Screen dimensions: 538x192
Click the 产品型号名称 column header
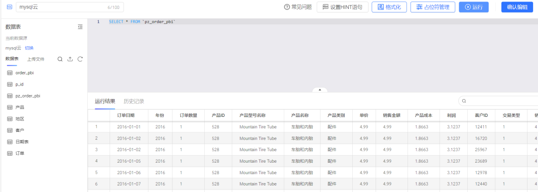[x=253, y=115]
